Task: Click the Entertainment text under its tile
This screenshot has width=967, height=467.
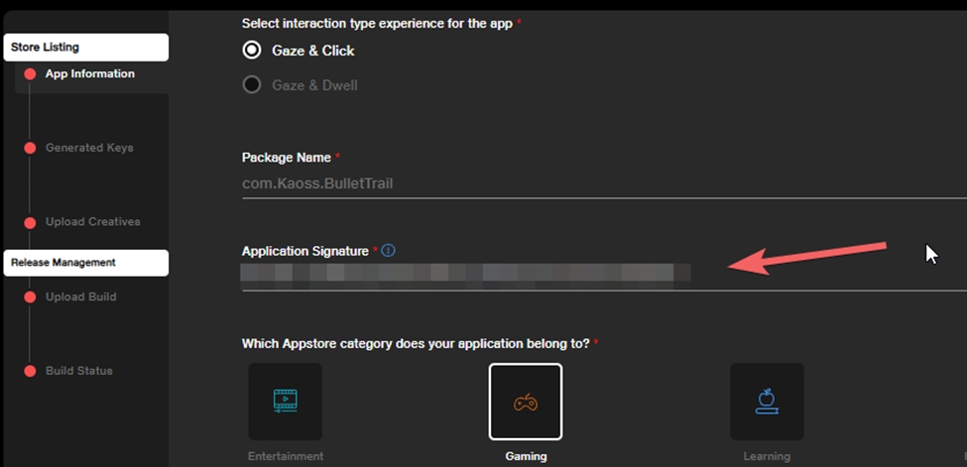Action: coord(285,456)
